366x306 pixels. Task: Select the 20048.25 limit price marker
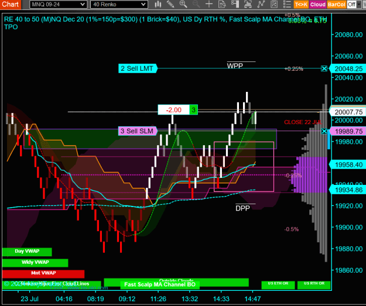(348, 69)
